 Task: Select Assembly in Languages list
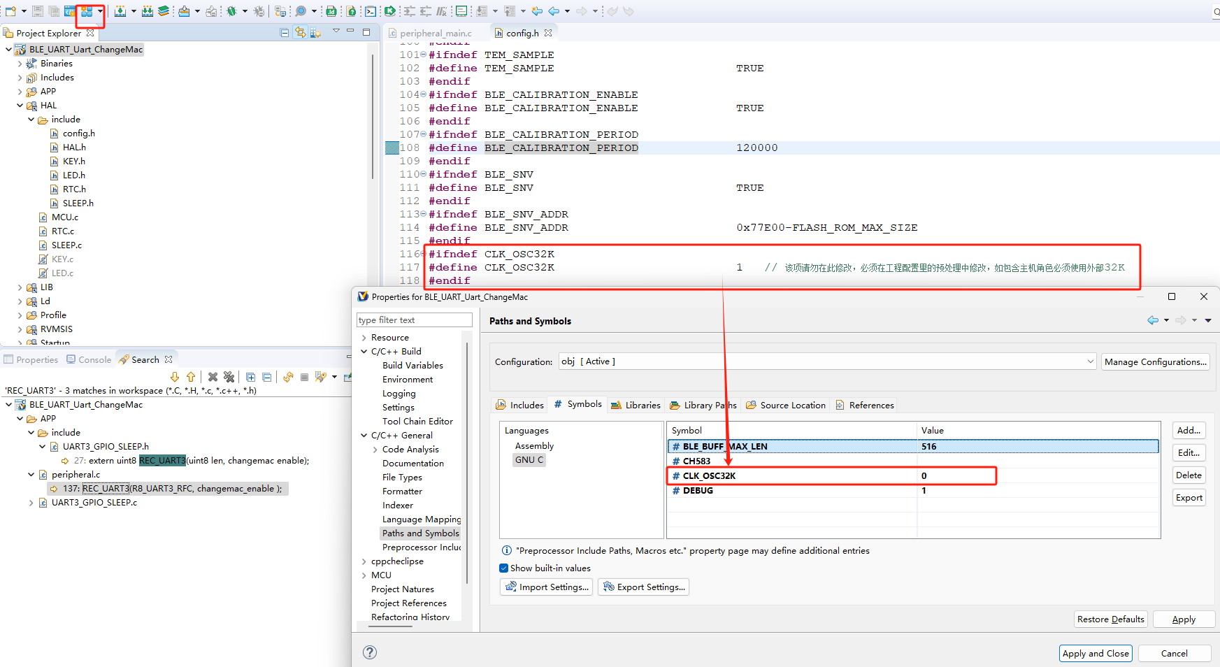pyautogui.click(x=534, y=445)
